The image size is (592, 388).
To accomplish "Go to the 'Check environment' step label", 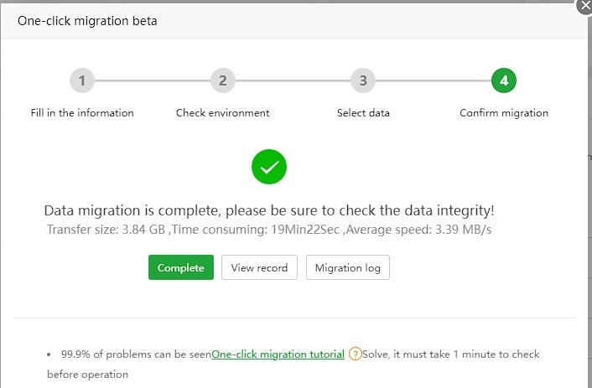I will [222, 113].
